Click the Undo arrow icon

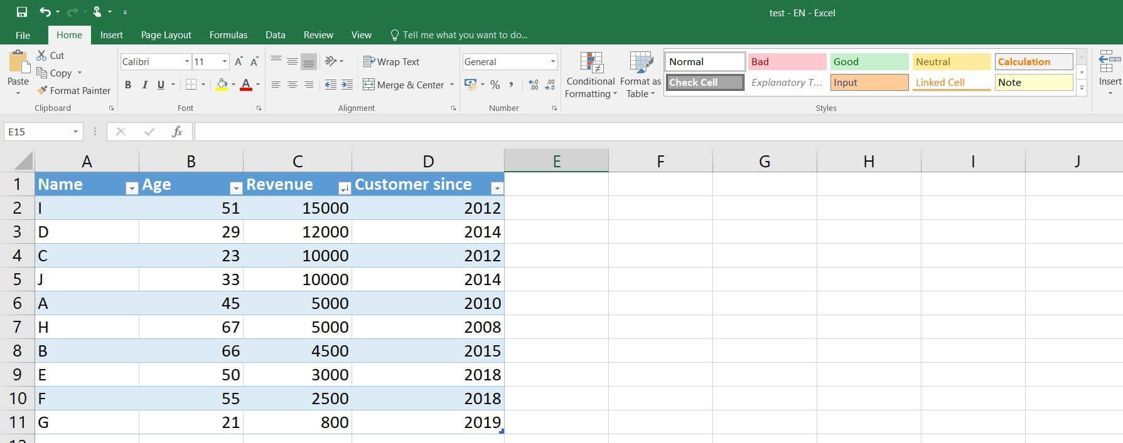(45, 12)
